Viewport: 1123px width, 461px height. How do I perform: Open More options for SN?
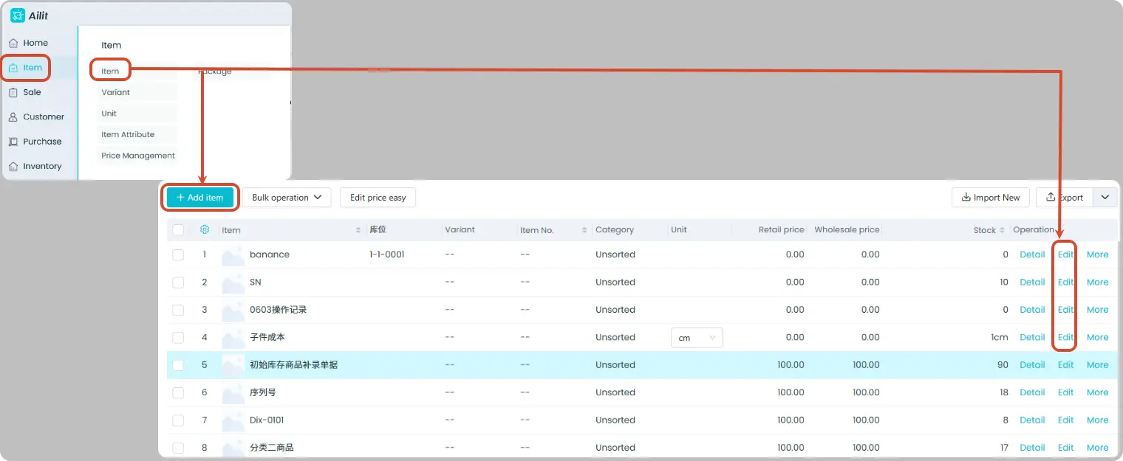point(1097,283)
